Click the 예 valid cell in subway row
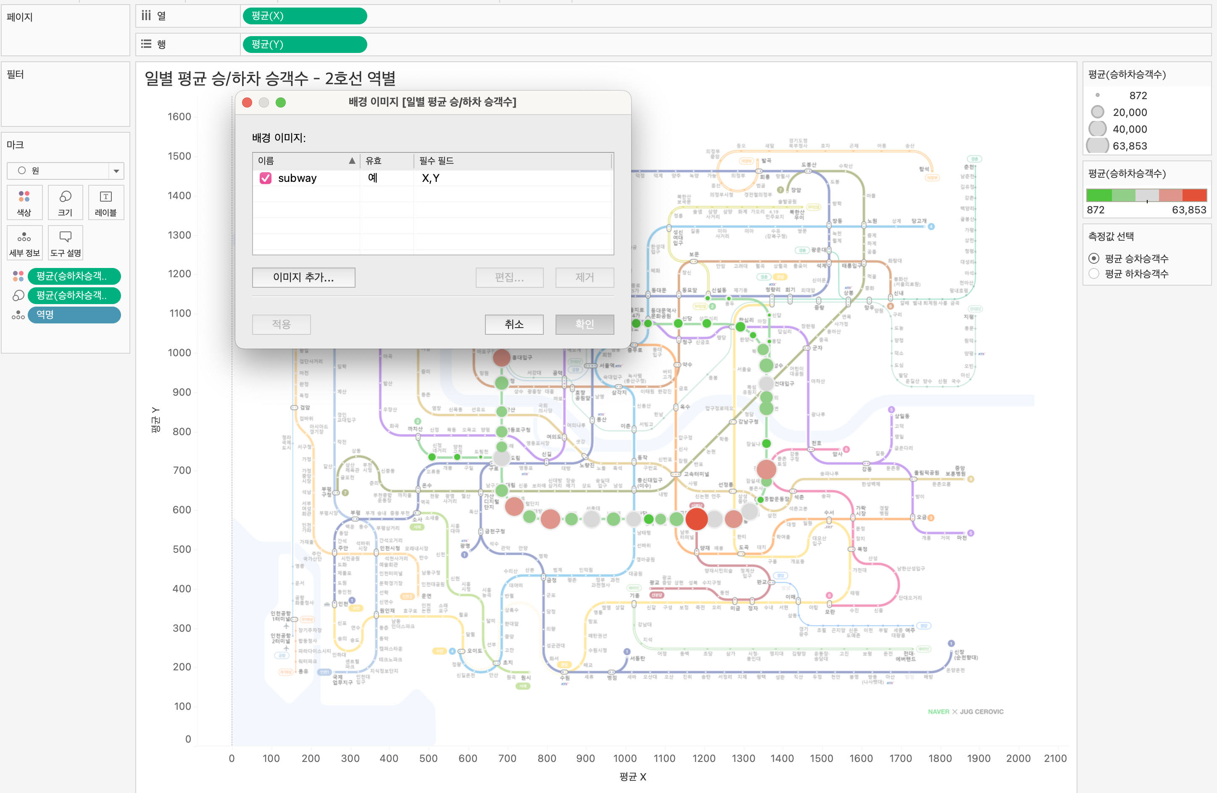1217x793 pixels. (373, 178)
